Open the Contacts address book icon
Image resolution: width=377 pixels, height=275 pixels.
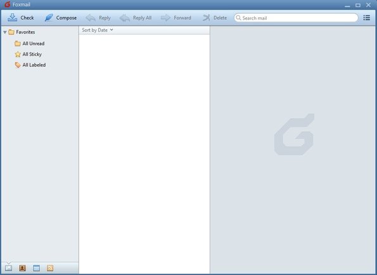[x=23, y=268]
